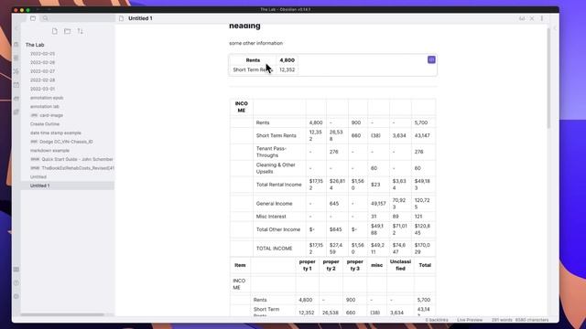
Task: Open the Search tab in sidebar
Action: (45, 18)
